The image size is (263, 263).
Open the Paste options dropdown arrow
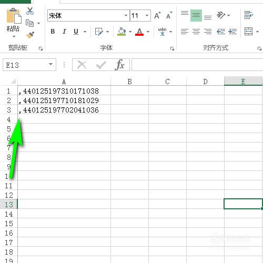click(14, 36)
